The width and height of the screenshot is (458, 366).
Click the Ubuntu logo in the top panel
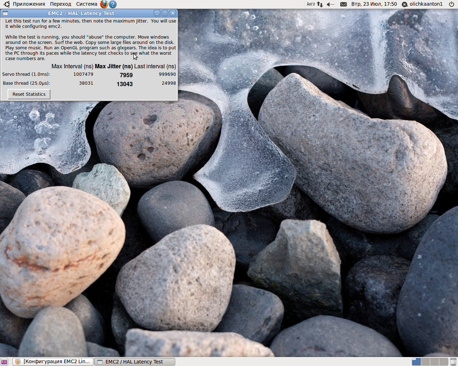click(7, 4)
